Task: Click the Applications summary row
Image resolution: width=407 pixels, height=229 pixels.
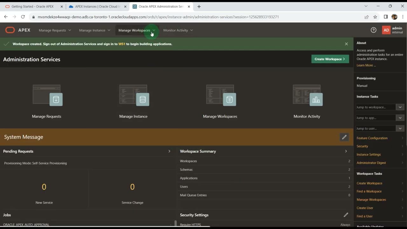Action: (x=265, y=178)
